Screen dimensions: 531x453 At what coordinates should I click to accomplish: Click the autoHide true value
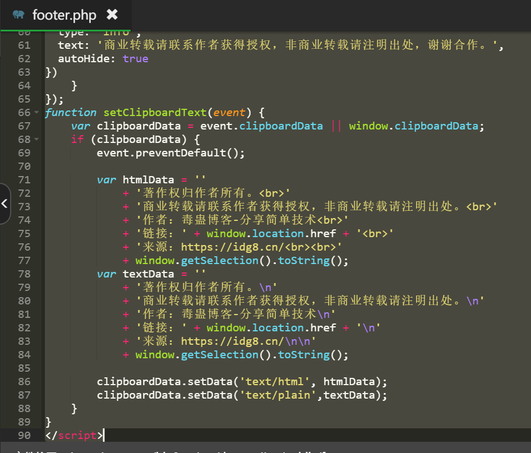[x=135, y=59]
